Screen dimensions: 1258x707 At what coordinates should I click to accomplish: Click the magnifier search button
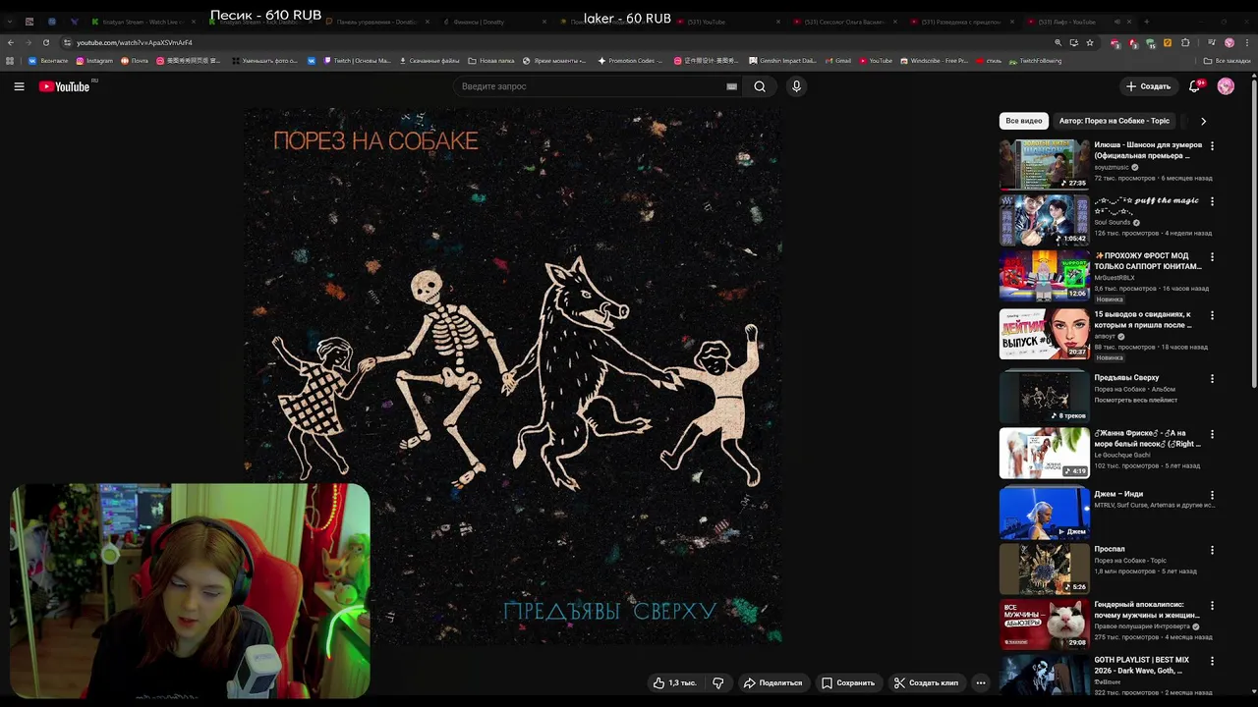[x=760, y=86]
